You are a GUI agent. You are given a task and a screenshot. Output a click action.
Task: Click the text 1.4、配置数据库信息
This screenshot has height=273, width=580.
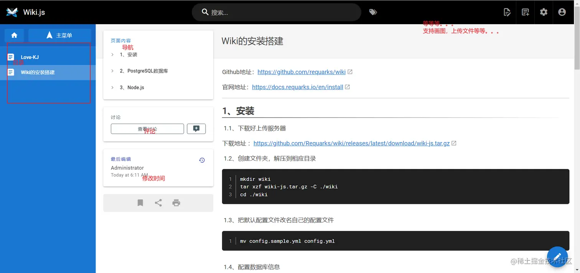click(x=252, y=266)
